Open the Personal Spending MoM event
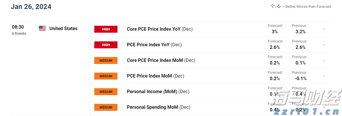The height and width of the screenshot is (116, 342). 158,107
